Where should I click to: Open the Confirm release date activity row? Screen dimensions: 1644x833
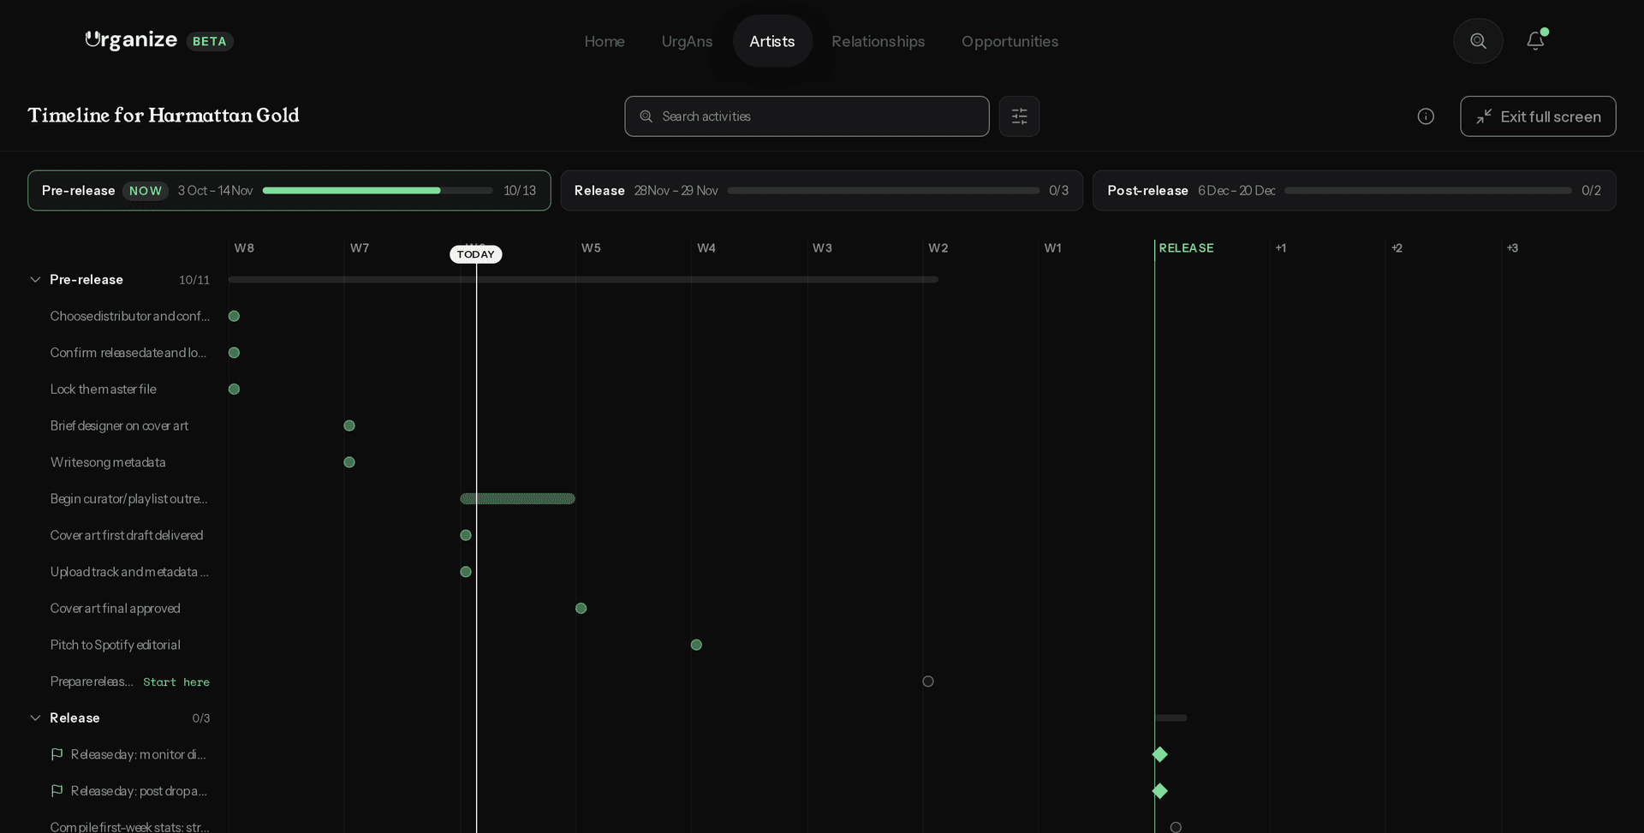(128, 353)
